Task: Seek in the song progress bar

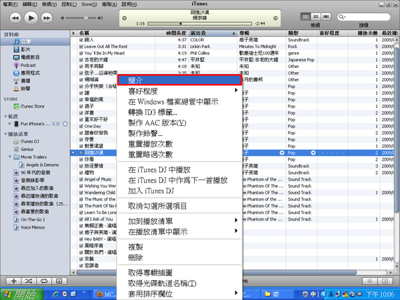Action: tap(200, 23)
